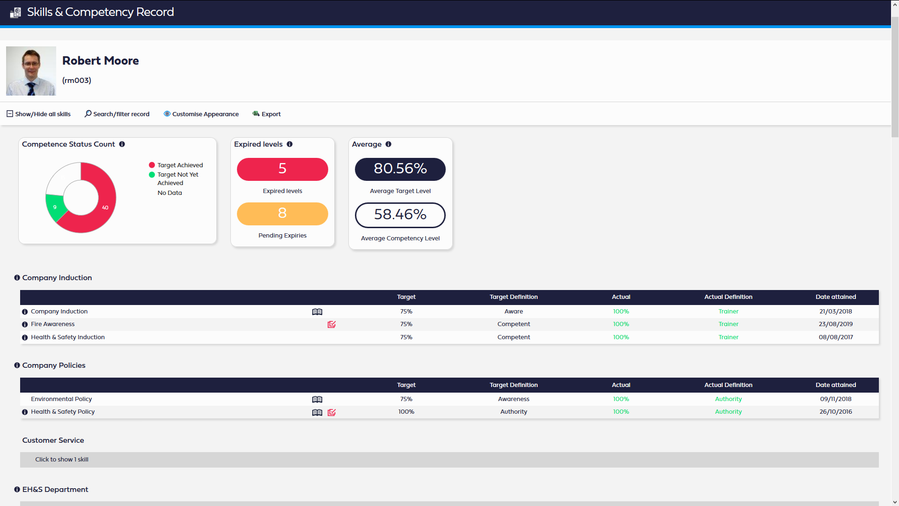Collapse the Company Policies section heading

coord(53,365)
